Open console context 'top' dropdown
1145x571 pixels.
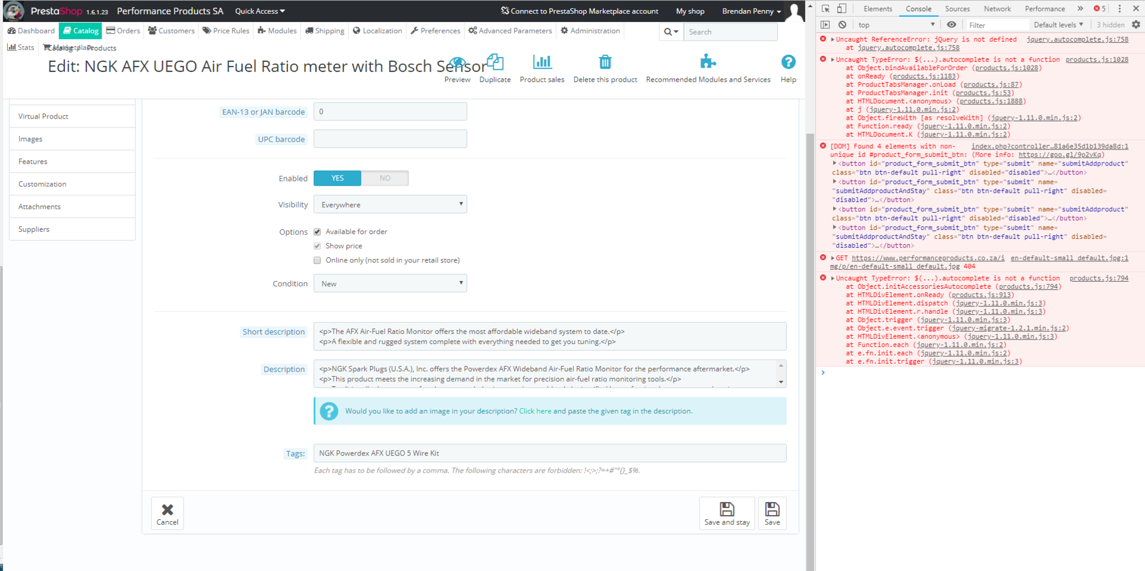point(896,24)
